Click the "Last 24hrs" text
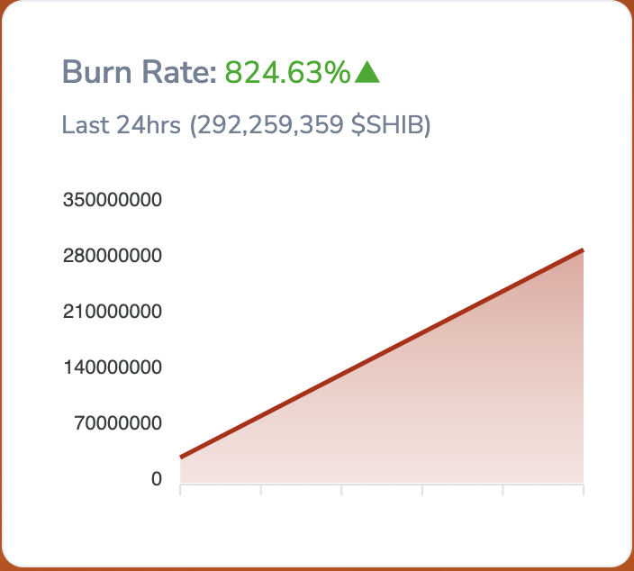Image resolution: width=634 pixels, height=571 pixels. click(121, 125)
